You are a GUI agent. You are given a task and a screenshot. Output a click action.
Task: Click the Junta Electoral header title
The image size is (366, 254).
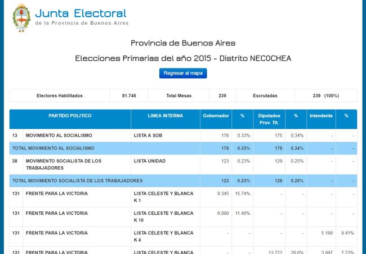81,13
